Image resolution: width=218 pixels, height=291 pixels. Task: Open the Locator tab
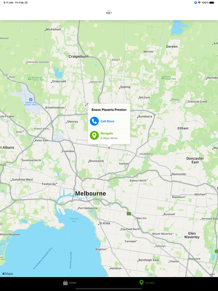[147, 283]
